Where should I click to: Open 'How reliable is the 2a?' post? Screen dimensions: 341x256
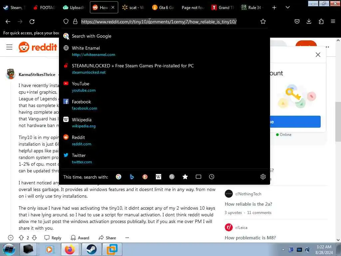point(248,204)
